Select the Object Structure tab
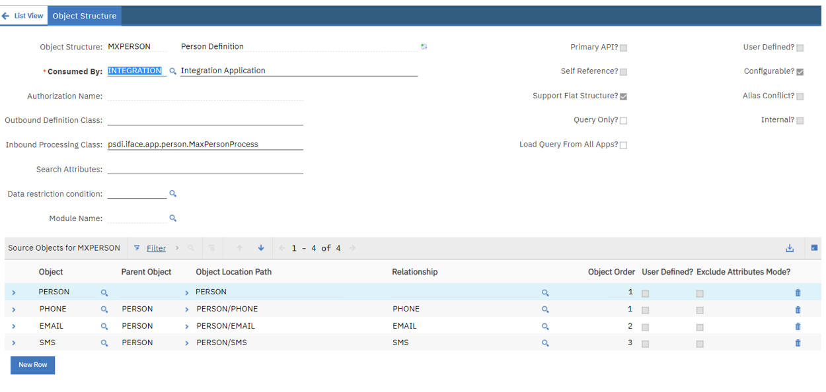 [x=84, y=15]
